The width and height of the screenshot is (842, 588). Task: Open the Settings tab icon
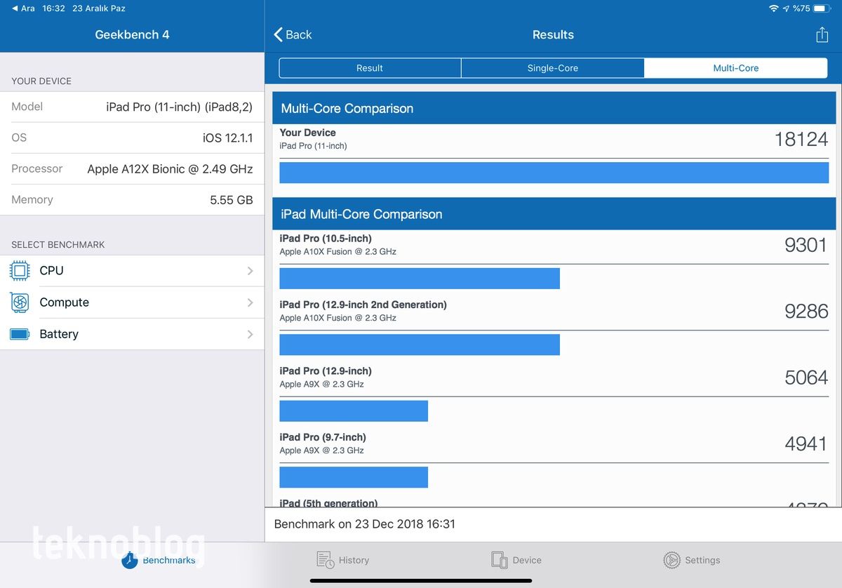(671, 560)
